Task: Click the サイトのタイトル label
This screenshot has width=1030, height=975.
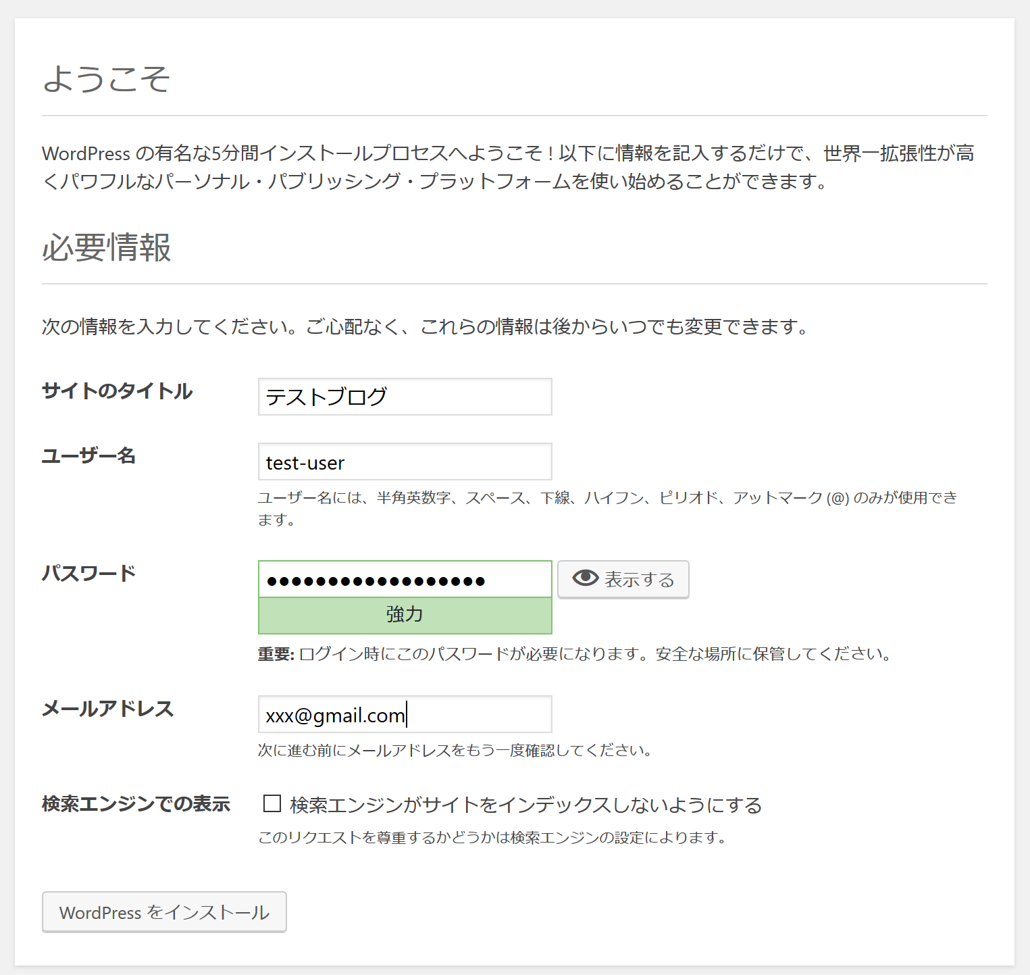Action: click(117, 391)
